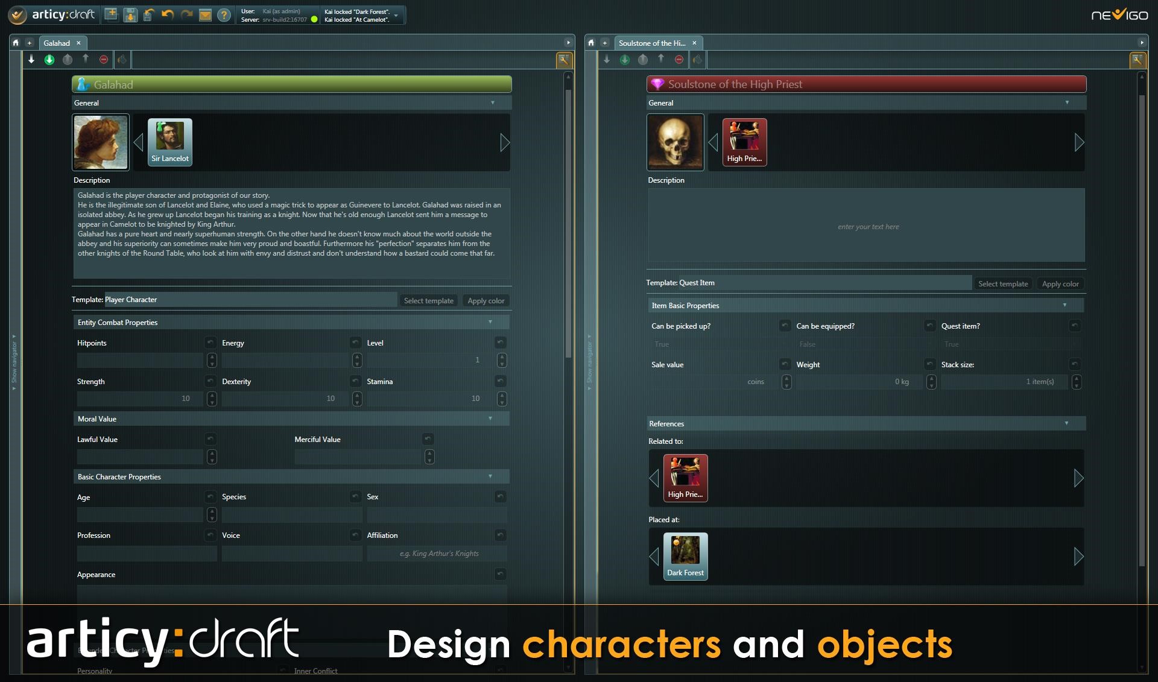Image resolution: width=1158 pixels, height=682 pixels.
Task: Toggle wrench properties button in Galahad pane
Action: click(563, 59)
